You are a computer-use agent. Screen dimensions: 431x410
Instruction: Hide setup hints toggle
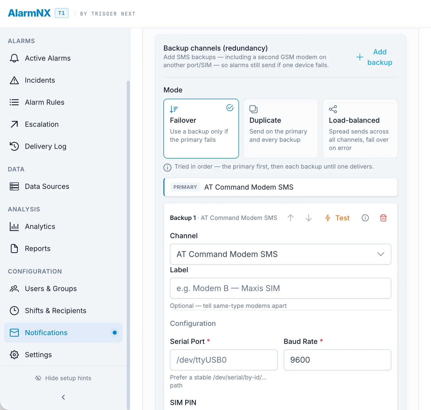(x=63, y=378)
